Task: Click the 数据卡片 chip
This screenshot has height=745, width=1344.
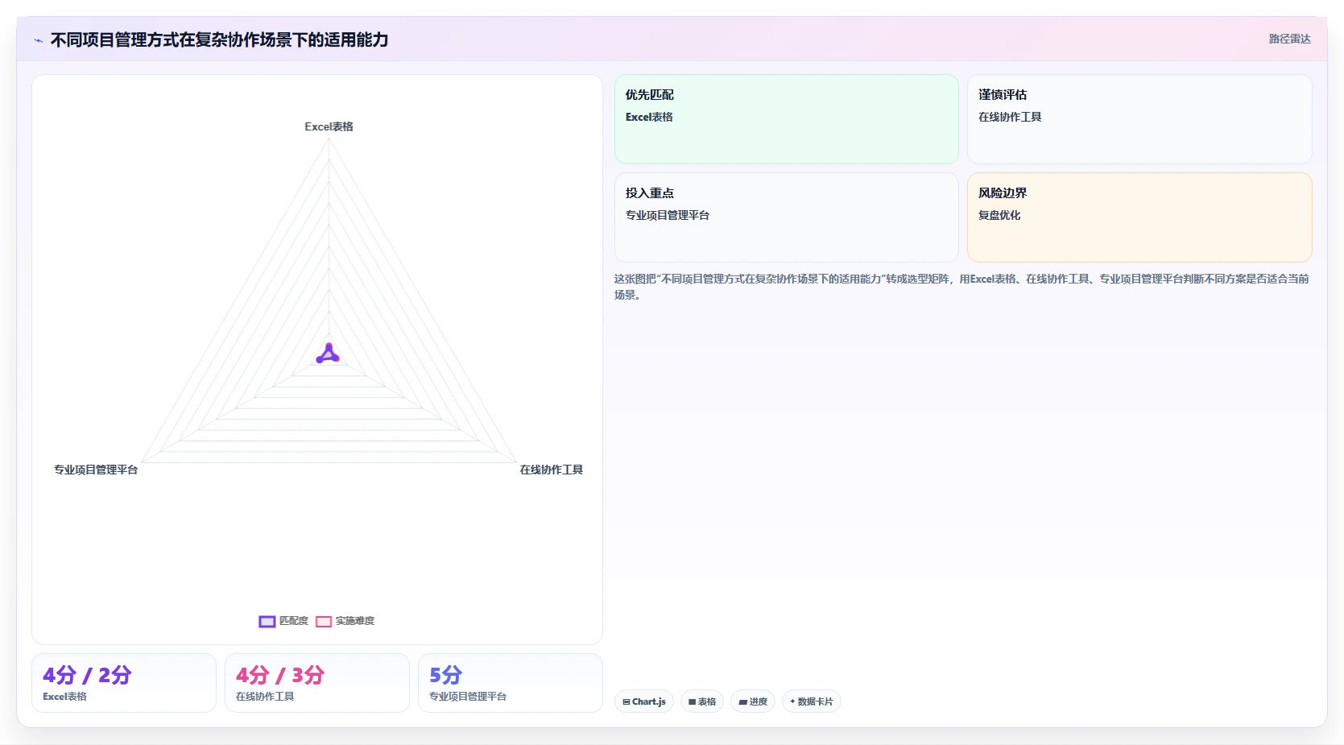Action: (x=812, y=702)
